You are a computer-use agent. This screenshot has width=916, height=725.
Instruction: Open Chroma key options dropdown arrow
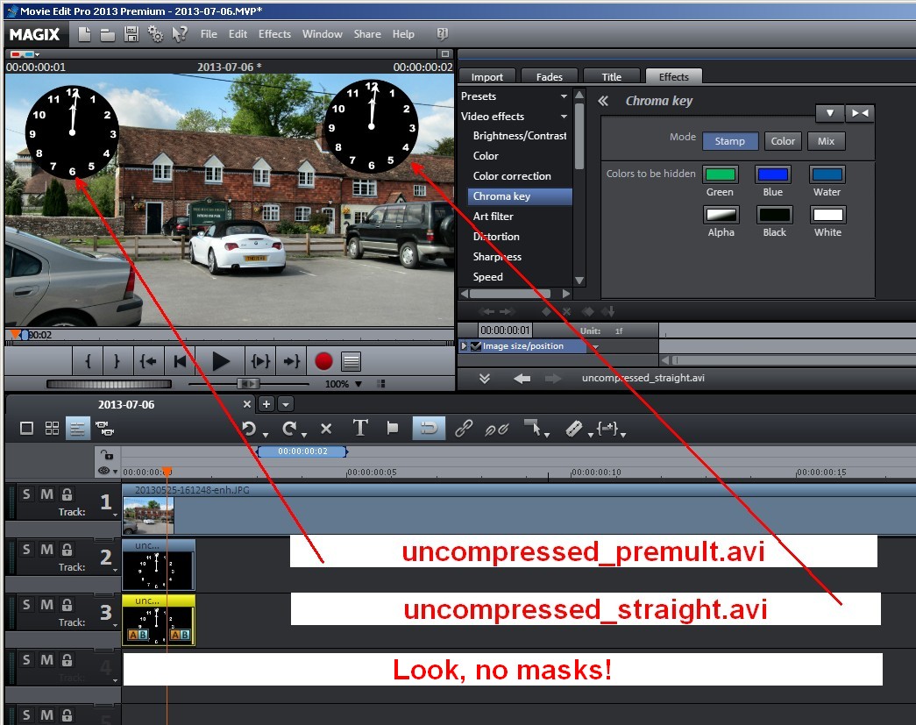coord(829,113)
